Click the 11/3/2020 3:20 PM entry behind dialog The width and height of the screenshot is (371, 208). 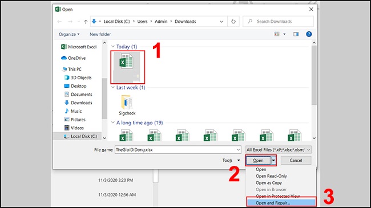pyautogui.click(x=116, y=180)
